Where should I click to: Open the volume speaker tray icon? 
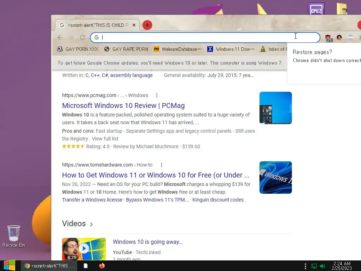pyautogui.click(x=323, y=266)
